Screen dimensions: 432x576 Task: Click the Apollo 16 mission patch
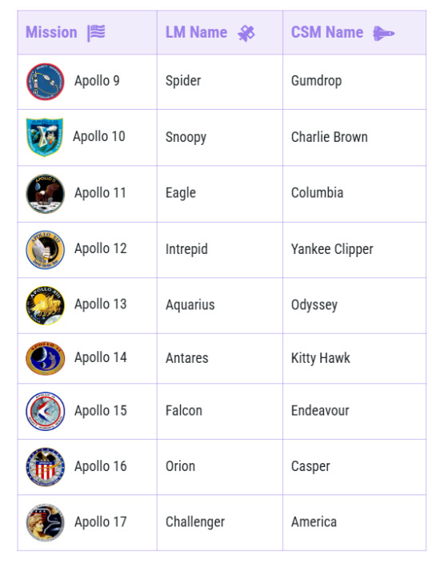(x=45, y=467)
